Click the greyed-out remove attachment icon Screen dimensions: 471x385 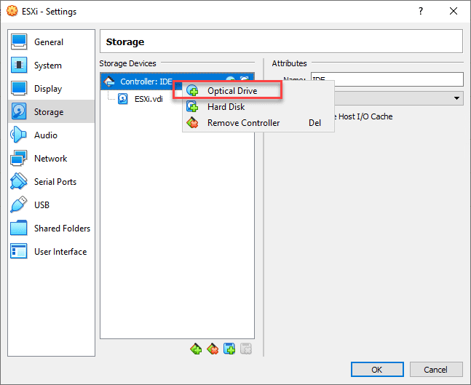click(246, 349)
